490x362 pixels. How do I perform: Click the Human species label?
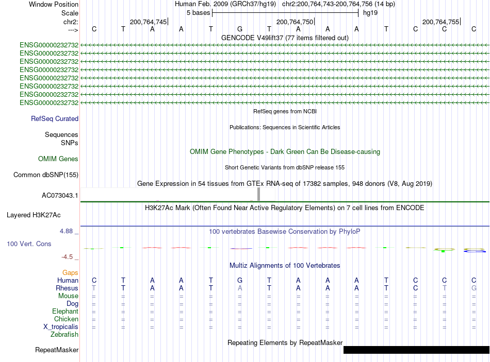click(x=68, y=281)
